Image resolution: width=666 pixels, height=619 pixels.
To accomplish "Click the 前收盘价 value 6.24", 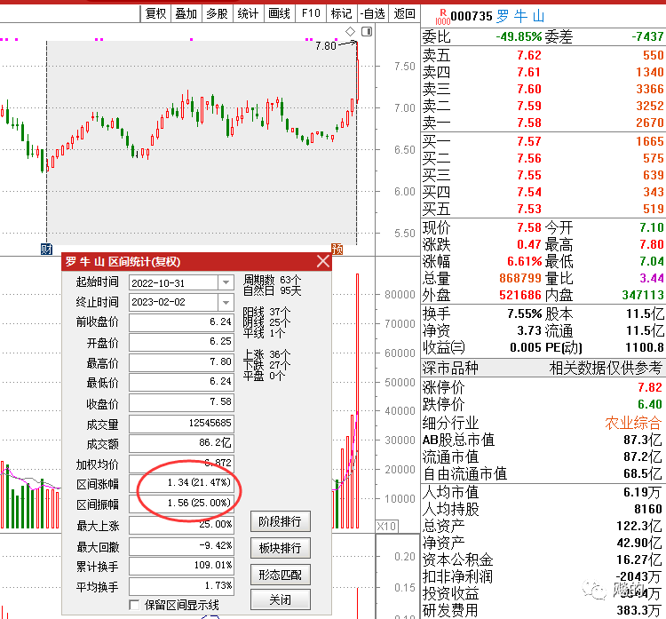I will (220, 321).
